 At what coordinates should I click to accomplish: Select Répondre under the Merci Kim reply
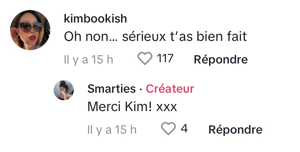[235, 130]
